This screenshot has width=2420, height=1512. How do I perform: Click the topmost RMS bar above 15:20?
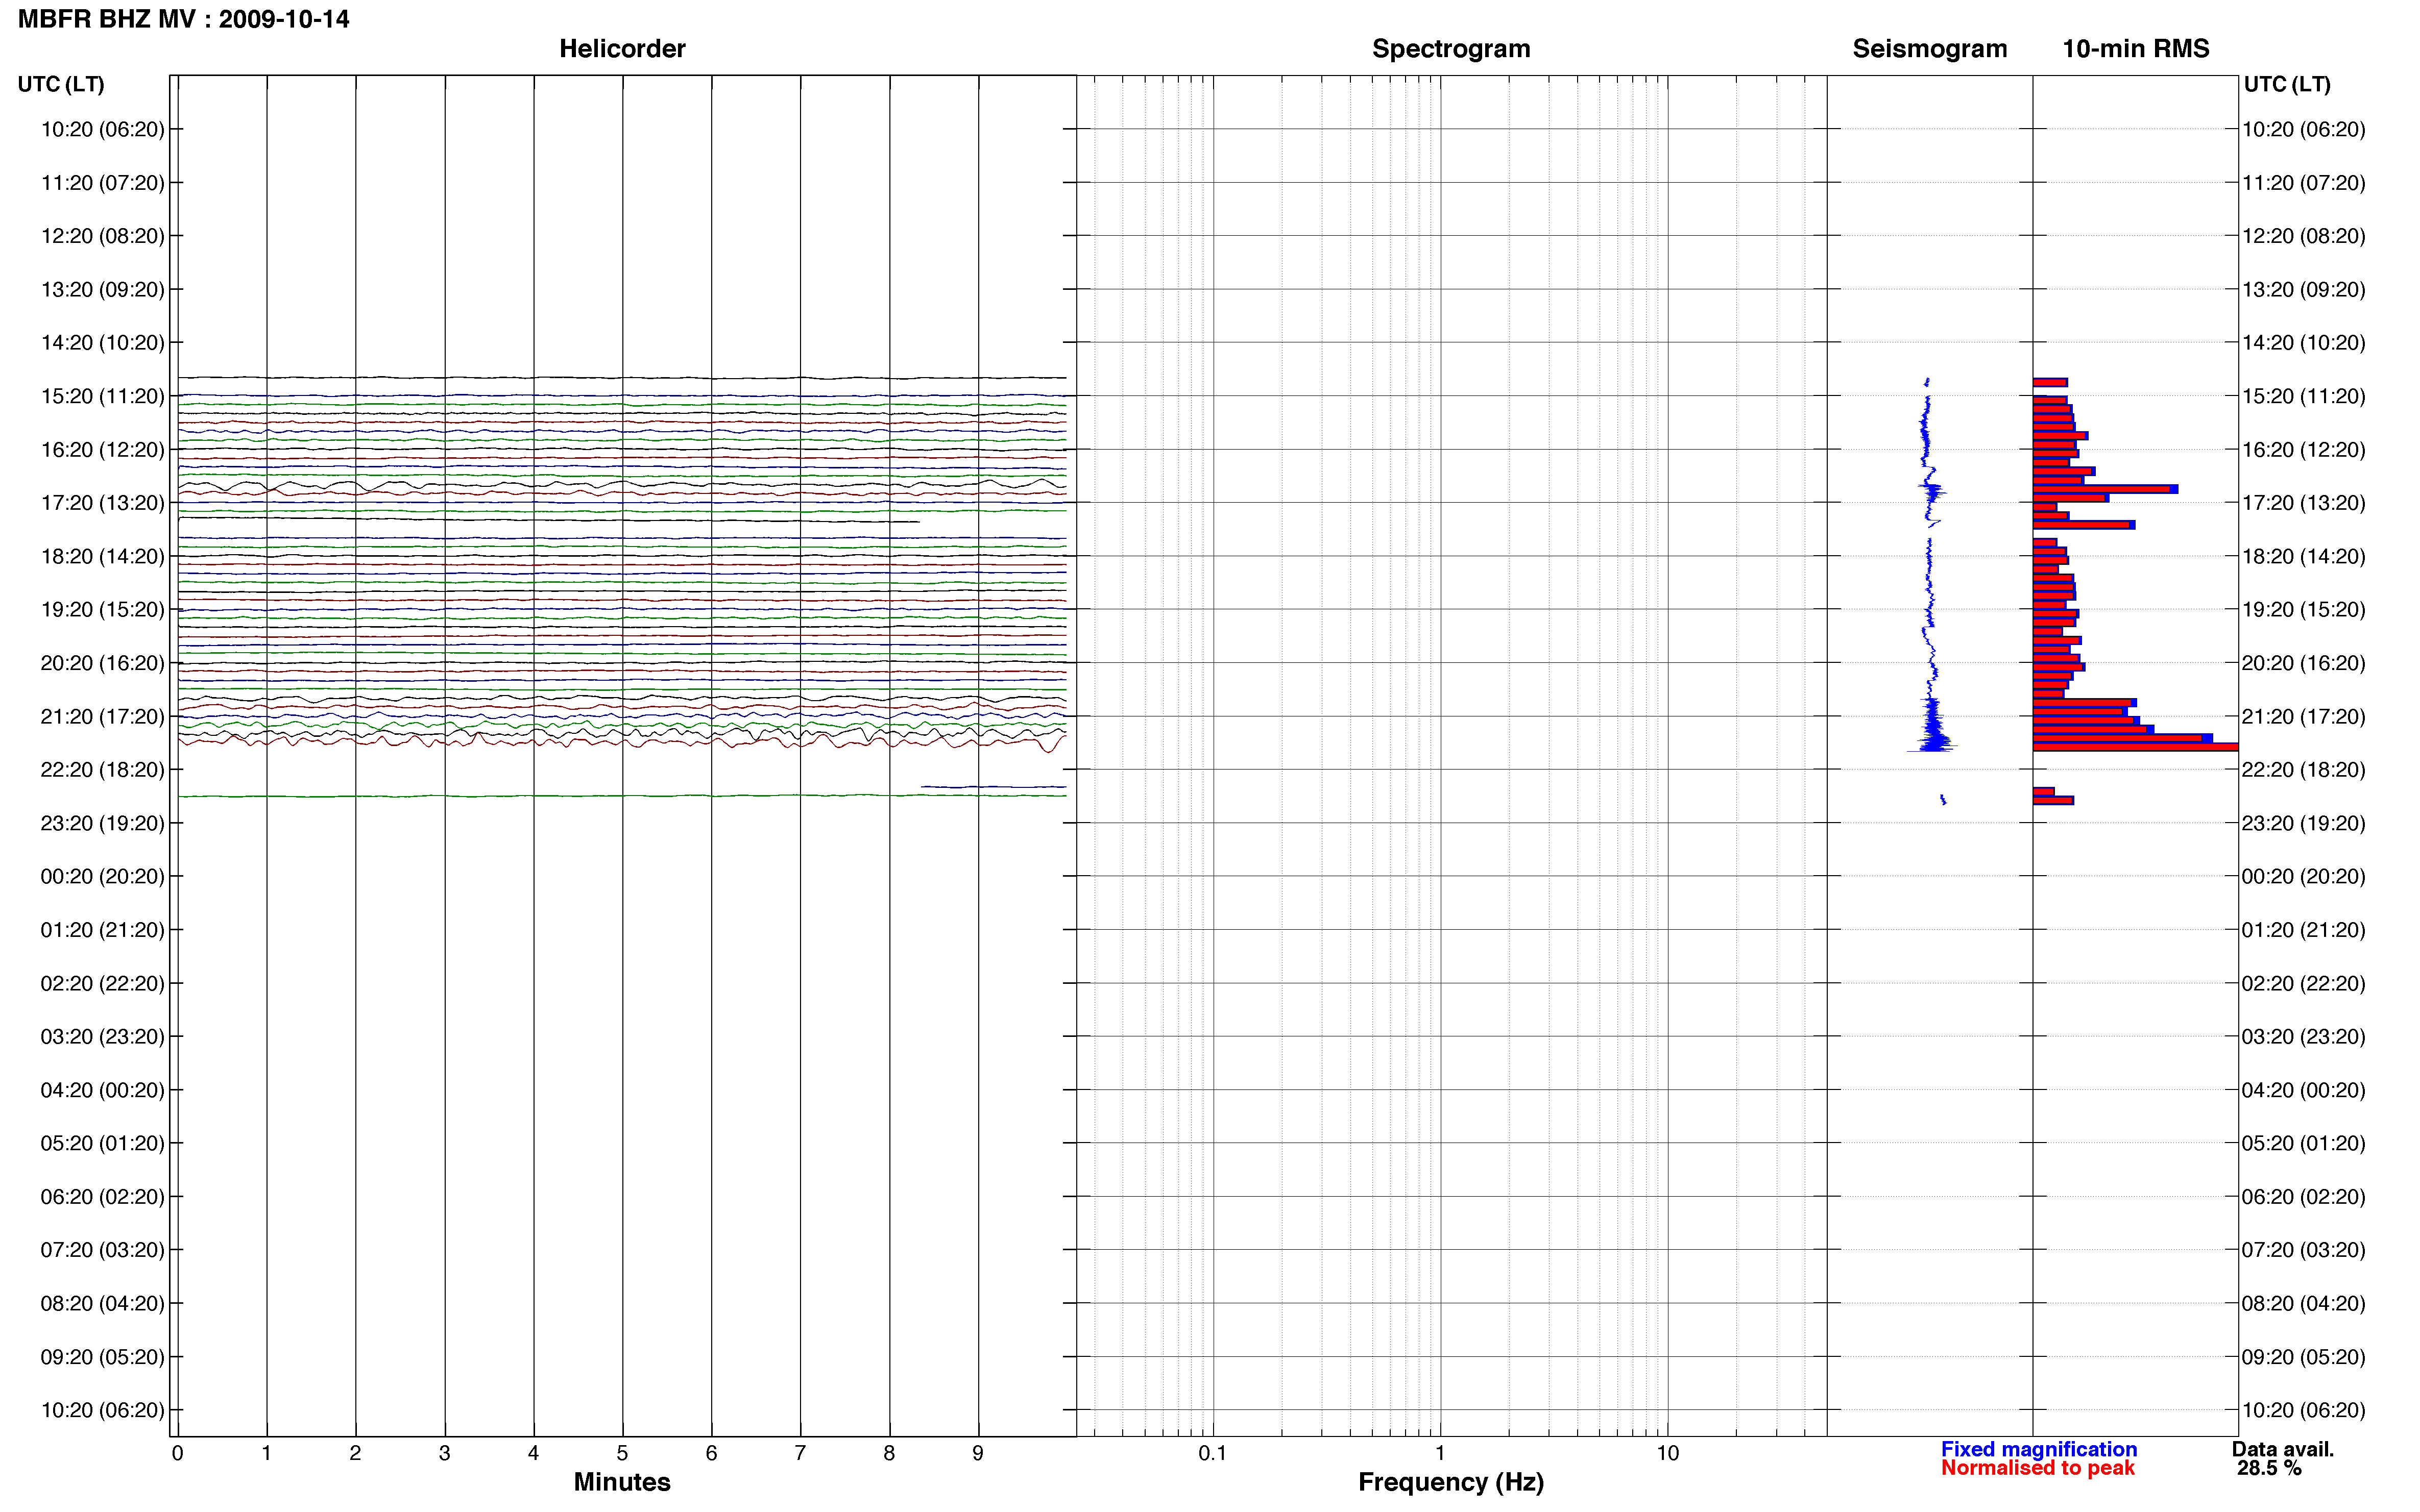(x=2050, y=382)
